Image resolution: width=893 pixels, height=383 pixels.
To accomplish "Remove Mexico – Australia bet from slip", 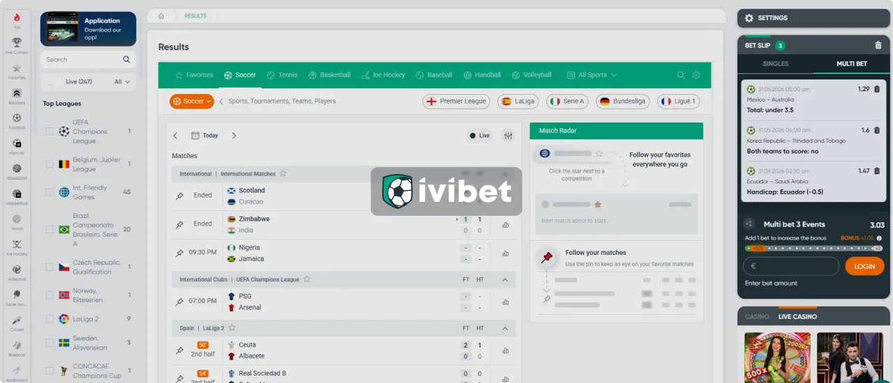I will point(876,89).
